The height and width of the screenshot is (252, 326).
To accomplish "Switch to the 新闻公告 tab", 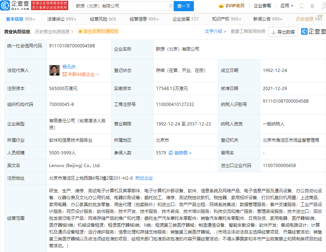I will [x=268, y=19].
